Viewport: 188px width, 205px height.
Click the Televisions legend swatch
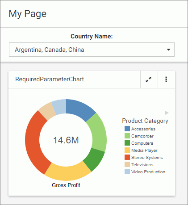coord(127,164)
